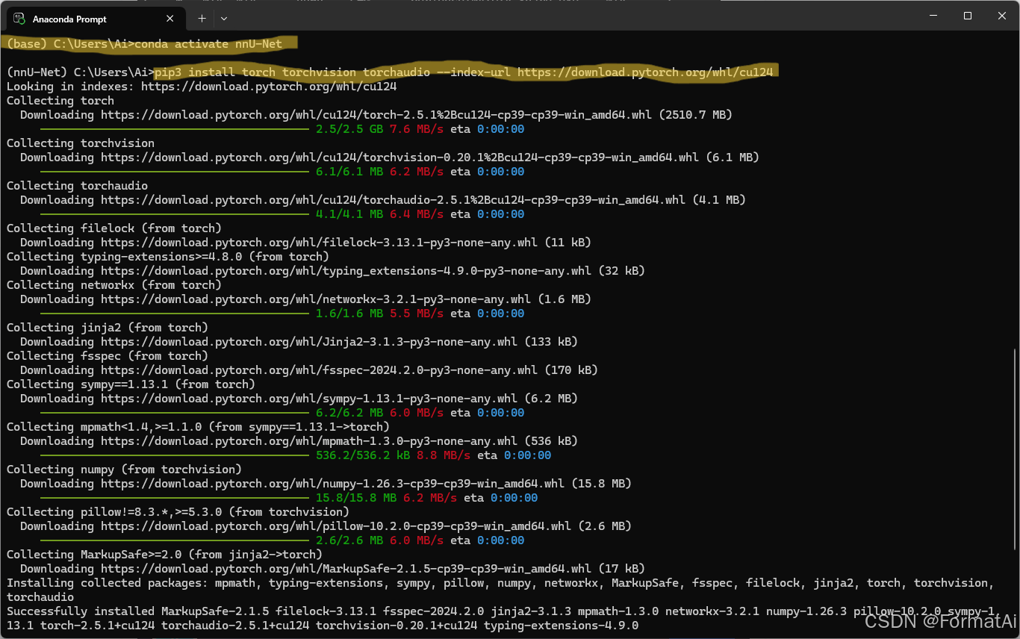The image size is (1020, 639).
Task: Click the numpy-1.26.3 wheel URL
Action: 332,484
